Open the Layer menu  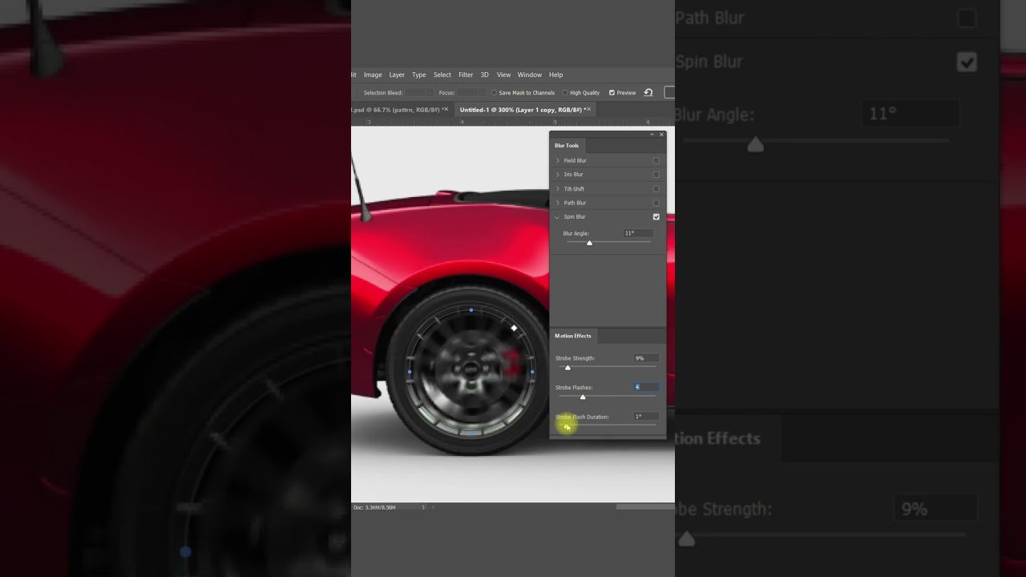coord(397,75)
